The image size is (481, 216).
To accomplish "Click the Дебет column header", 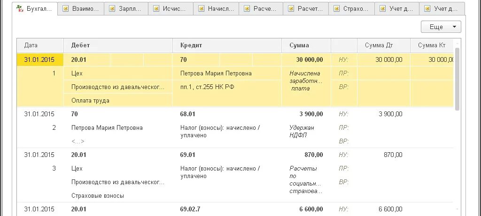I will pyautogui.click(x=118, y=45).
